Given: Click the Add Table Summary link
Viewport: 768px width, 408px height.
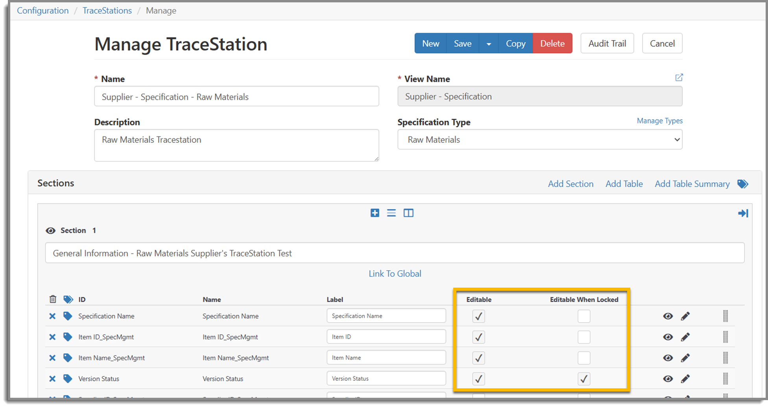Looking at the screenshot, I should pyautogui.click(x=692, y=184).
